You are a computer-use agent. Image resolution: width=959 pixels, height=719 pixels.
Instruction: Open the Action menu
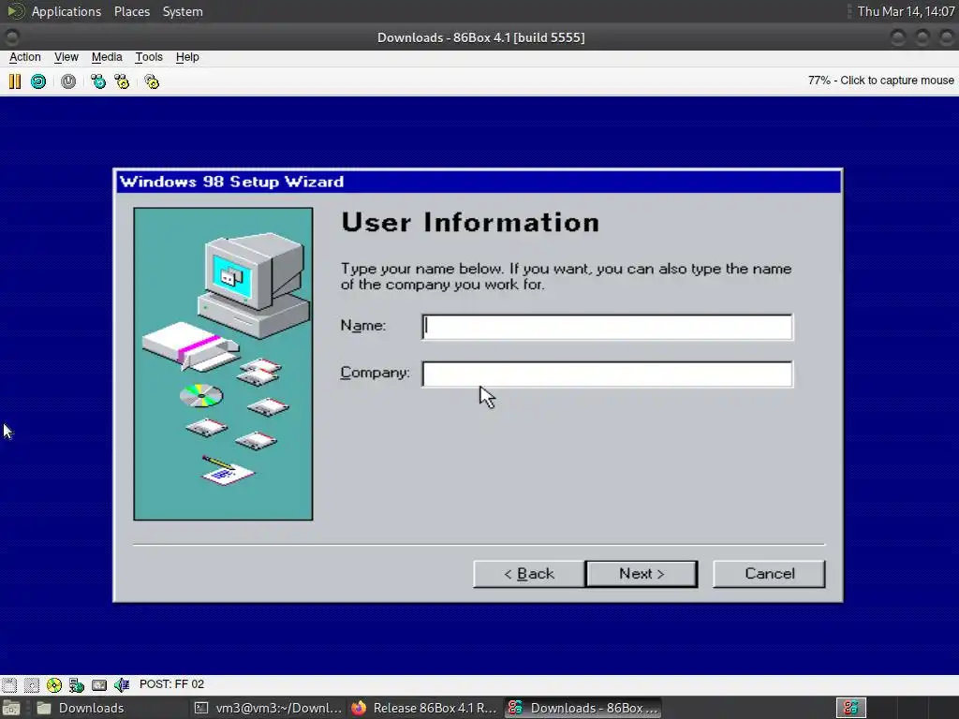(25, 57)
